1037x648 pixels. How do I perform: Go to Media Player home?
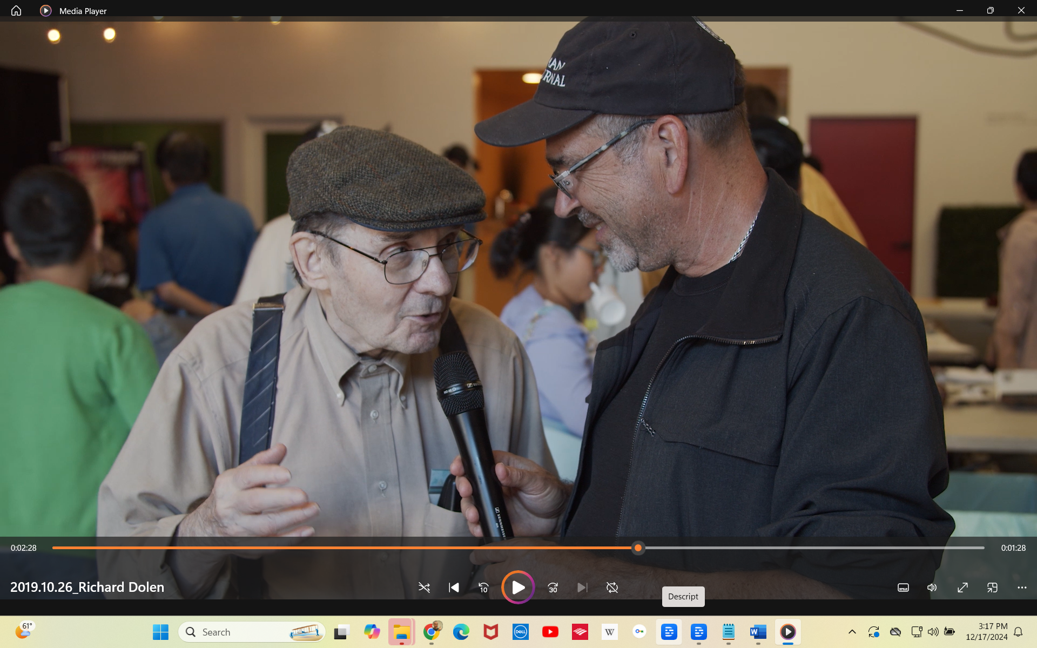(16, 11)
